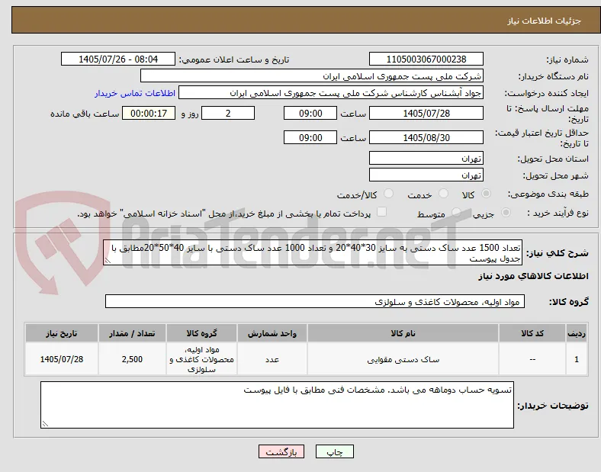601x472 pixels.
Task: Click the تاریخ نیاز column header
Action: [62, 333]
